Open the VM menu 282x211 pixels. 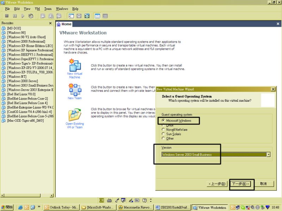37,9
